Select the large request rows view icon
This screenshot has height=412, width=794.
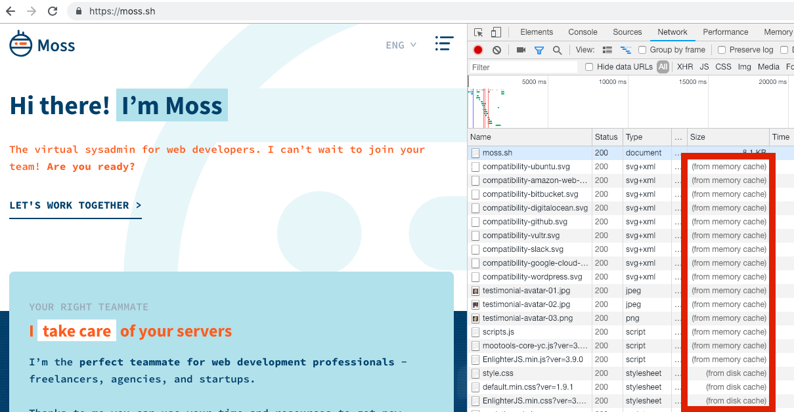(607, 50)
